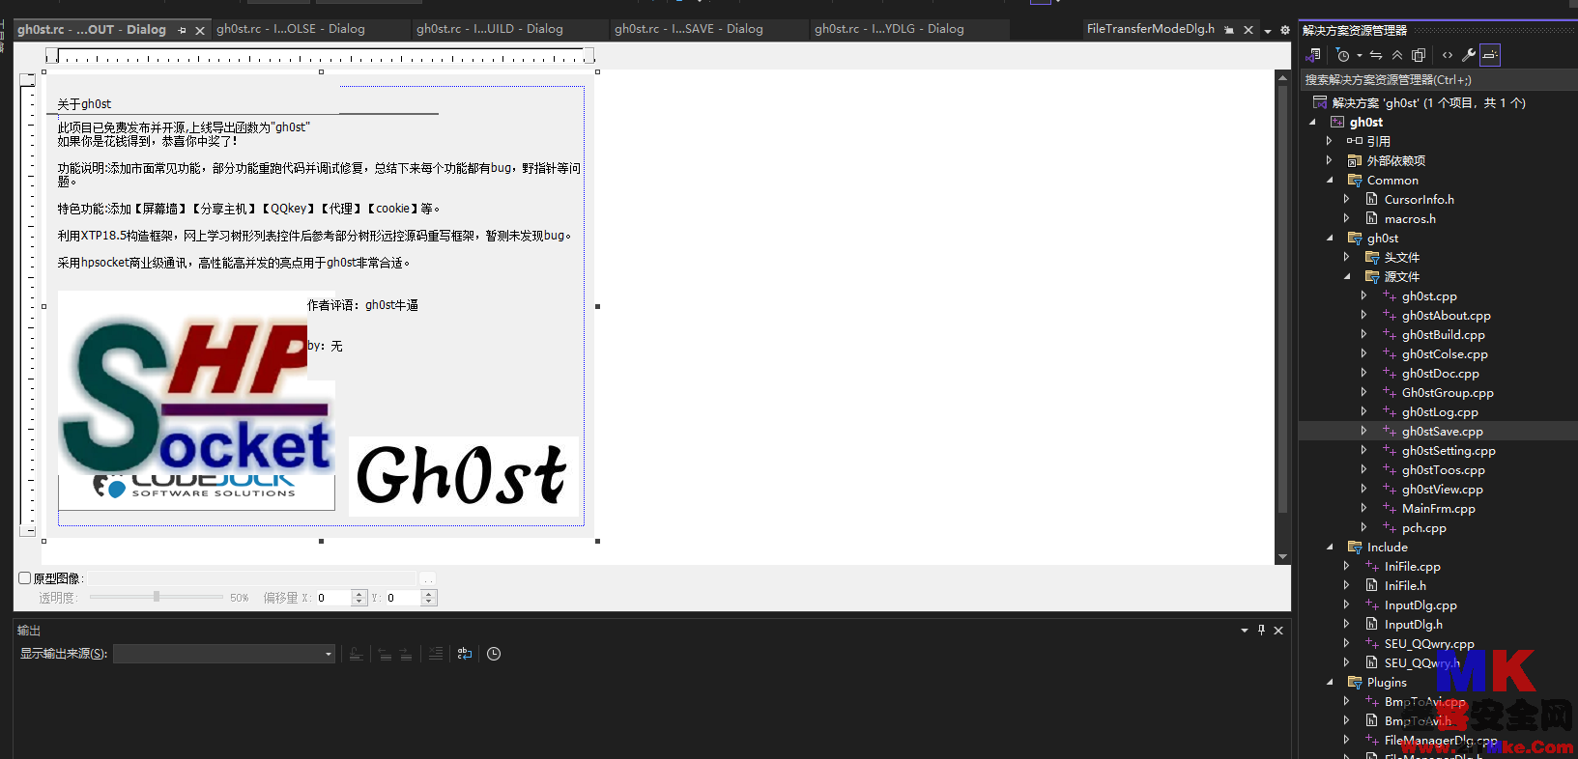The width and height of the screenshot is (1578, 759).
Task: Select gh0stSave.cpp file
Action: [x=1442, y=432]
